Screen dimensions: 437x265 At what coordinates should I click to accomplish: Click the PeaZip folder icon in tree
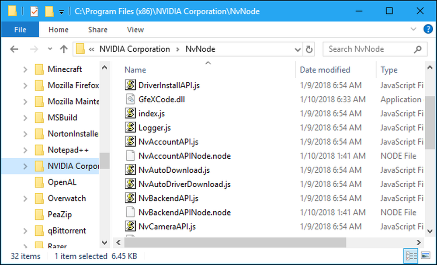[x=39, y=215]
